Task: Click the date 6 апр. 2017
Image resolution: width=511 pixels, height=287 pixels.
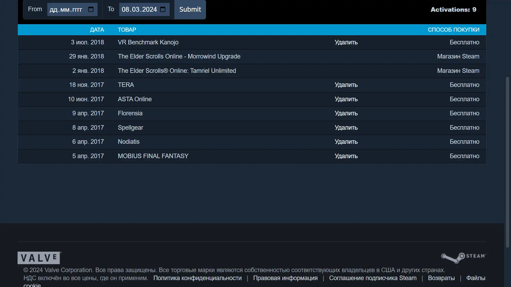Action: click(x=88, y=142)
